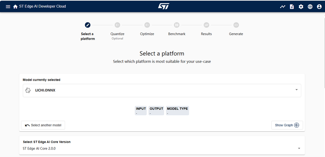Click the LICHI.ONNX model polyhedron icon
The image size is (325, 157).
28,91
